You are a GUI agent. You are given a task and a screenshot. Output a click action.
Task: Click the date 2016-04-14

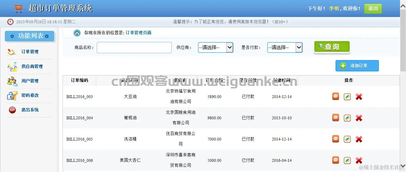click(282, 160)
